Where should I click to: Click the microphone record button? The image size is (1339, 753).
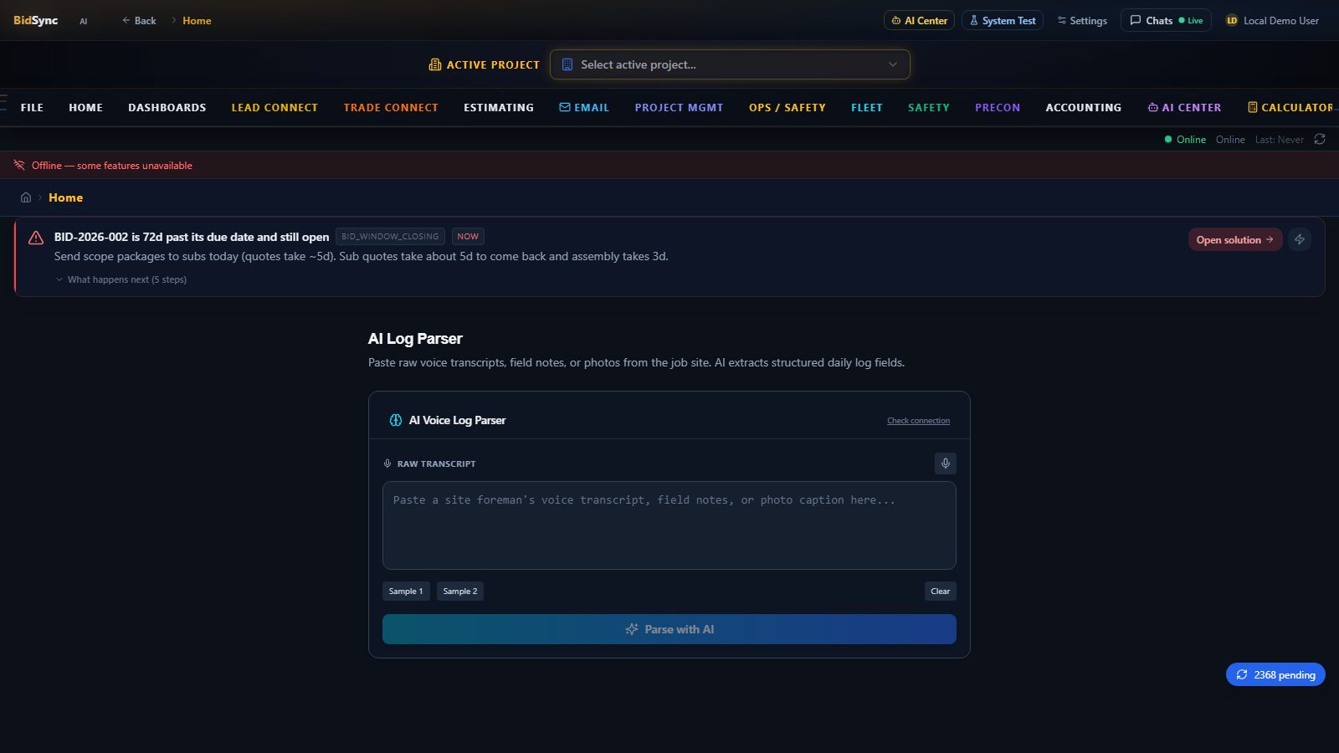pyautogui.click(x=945, y=464)
